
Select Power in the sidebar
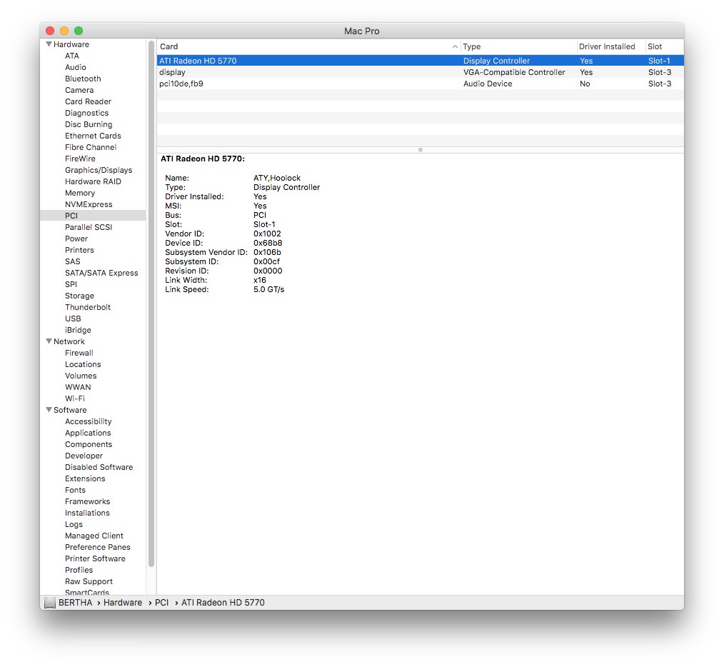(76, 239)
